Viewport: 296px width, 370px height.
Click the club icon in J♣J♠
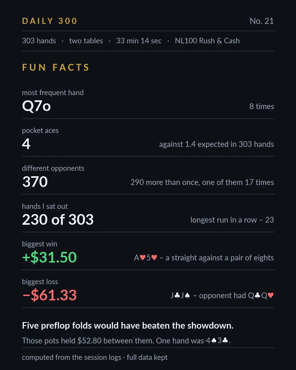click(x=177, y=295)
